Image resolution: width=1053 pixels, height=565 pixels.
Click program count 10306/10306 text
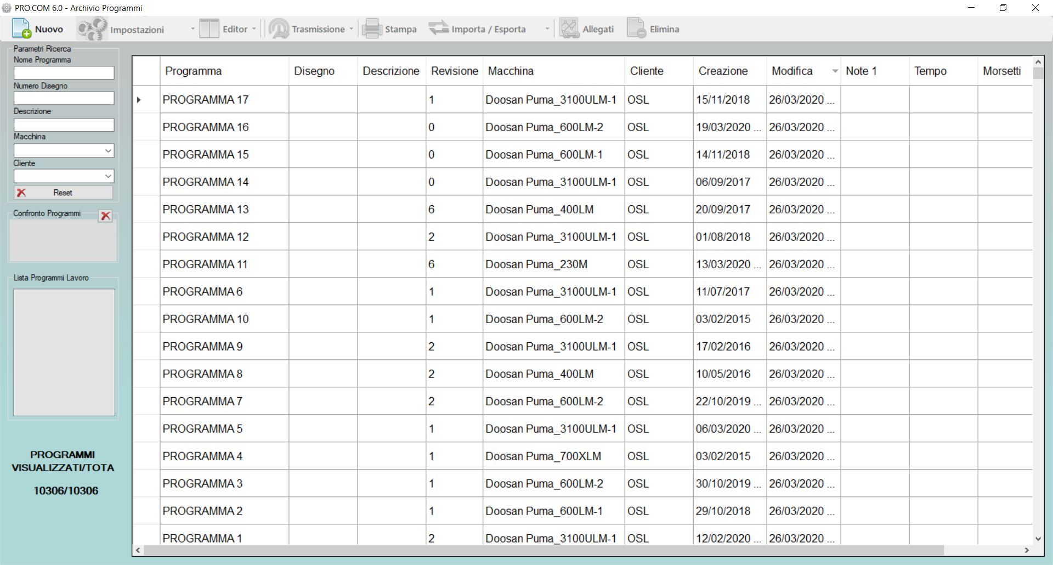[66, 490]
